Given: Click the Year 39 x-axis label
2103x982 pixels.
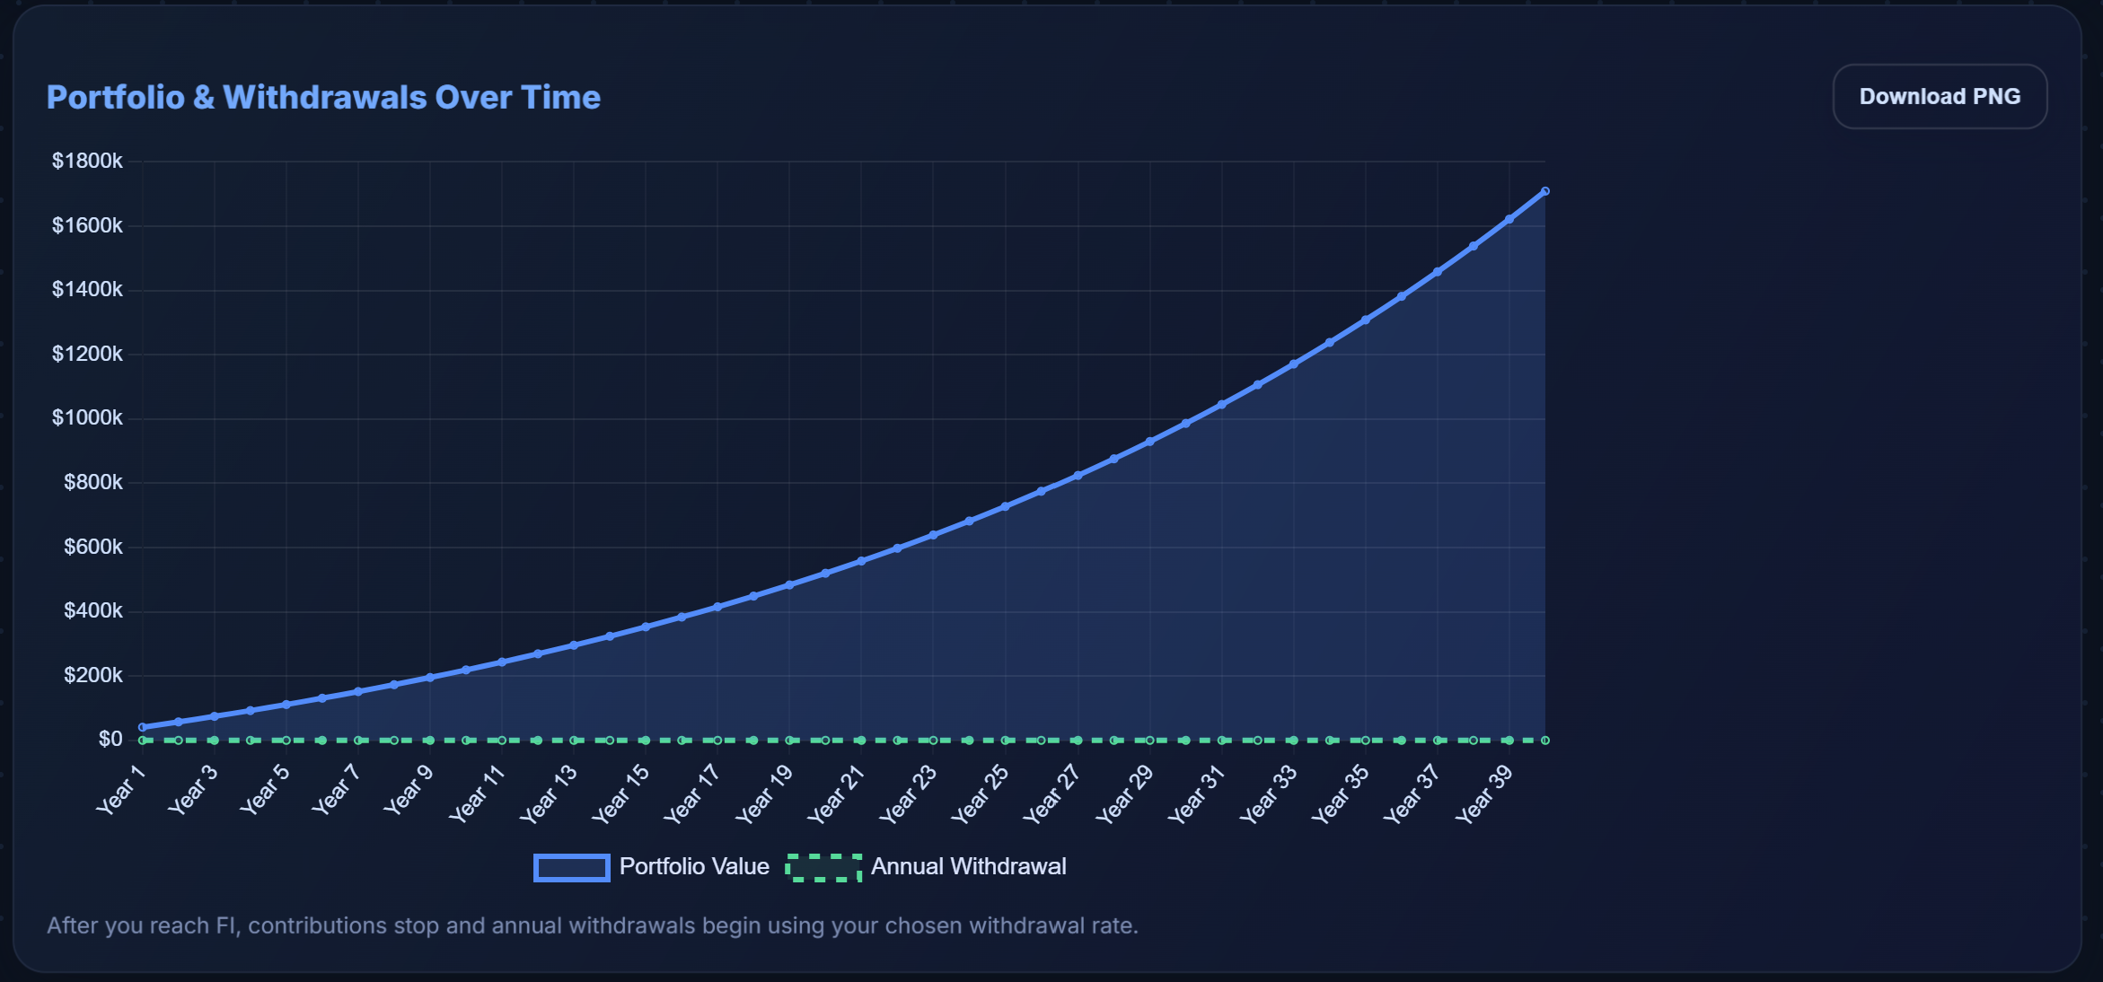Looking at the screenshot, I should point(1485,793).
